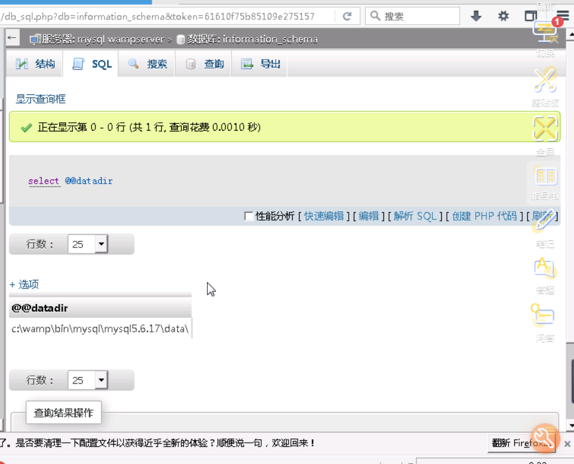Screen dimensions: 574x464
Task: Click the orange wrench tool circle
Action: [545, 438]
